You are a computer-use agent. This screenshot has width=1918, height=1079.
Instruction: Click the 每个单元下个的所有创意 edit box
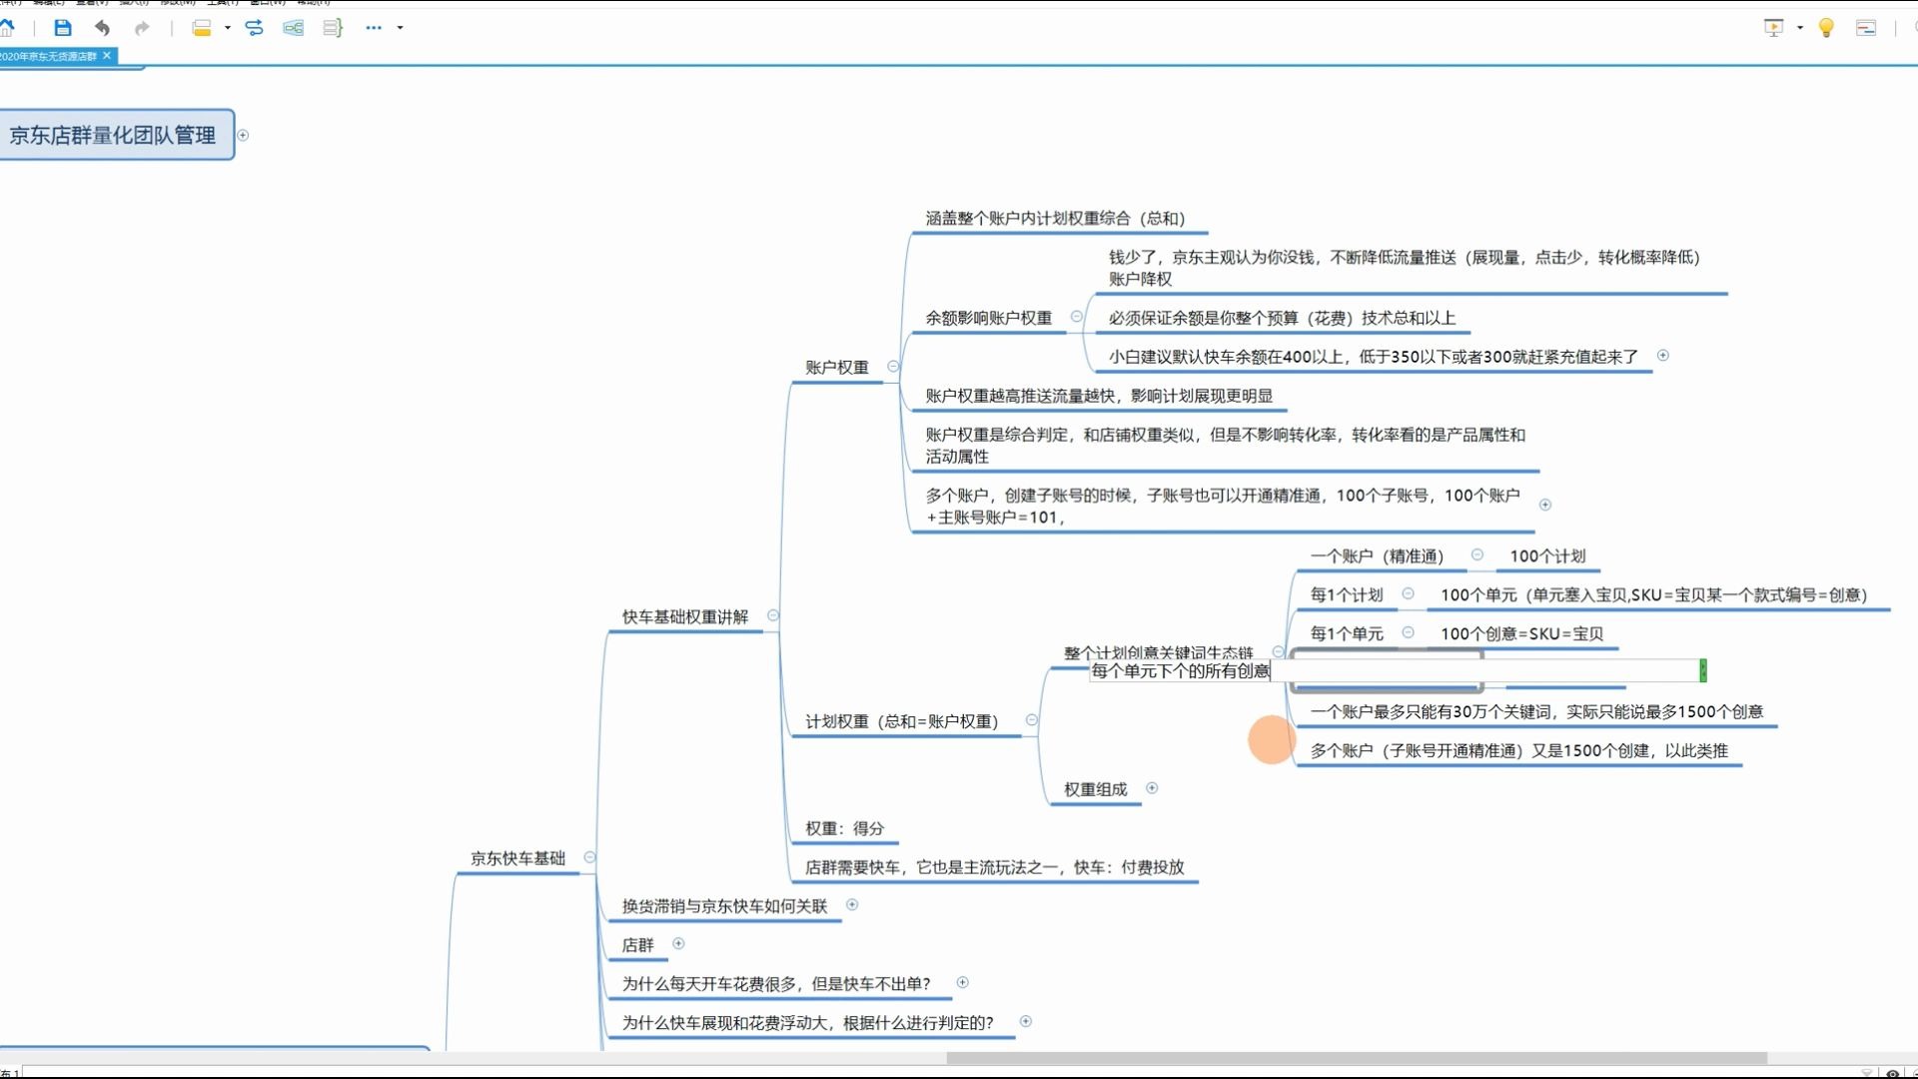1398,670
